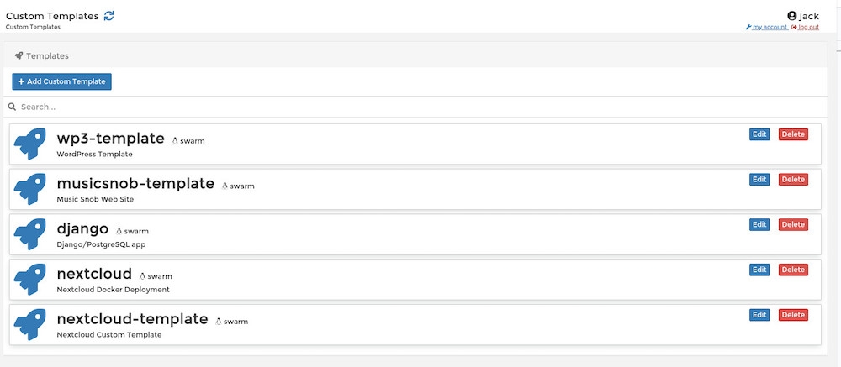Click the jack user account icon
Image resolution: width=841 pixels, height=367 pixels.
(x=791, y=16)
